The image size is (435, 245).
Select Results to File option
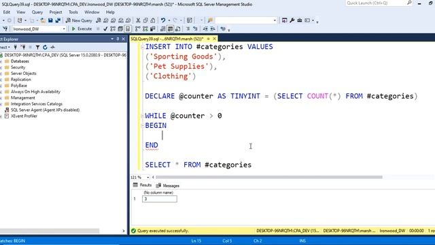pos(178,29)
